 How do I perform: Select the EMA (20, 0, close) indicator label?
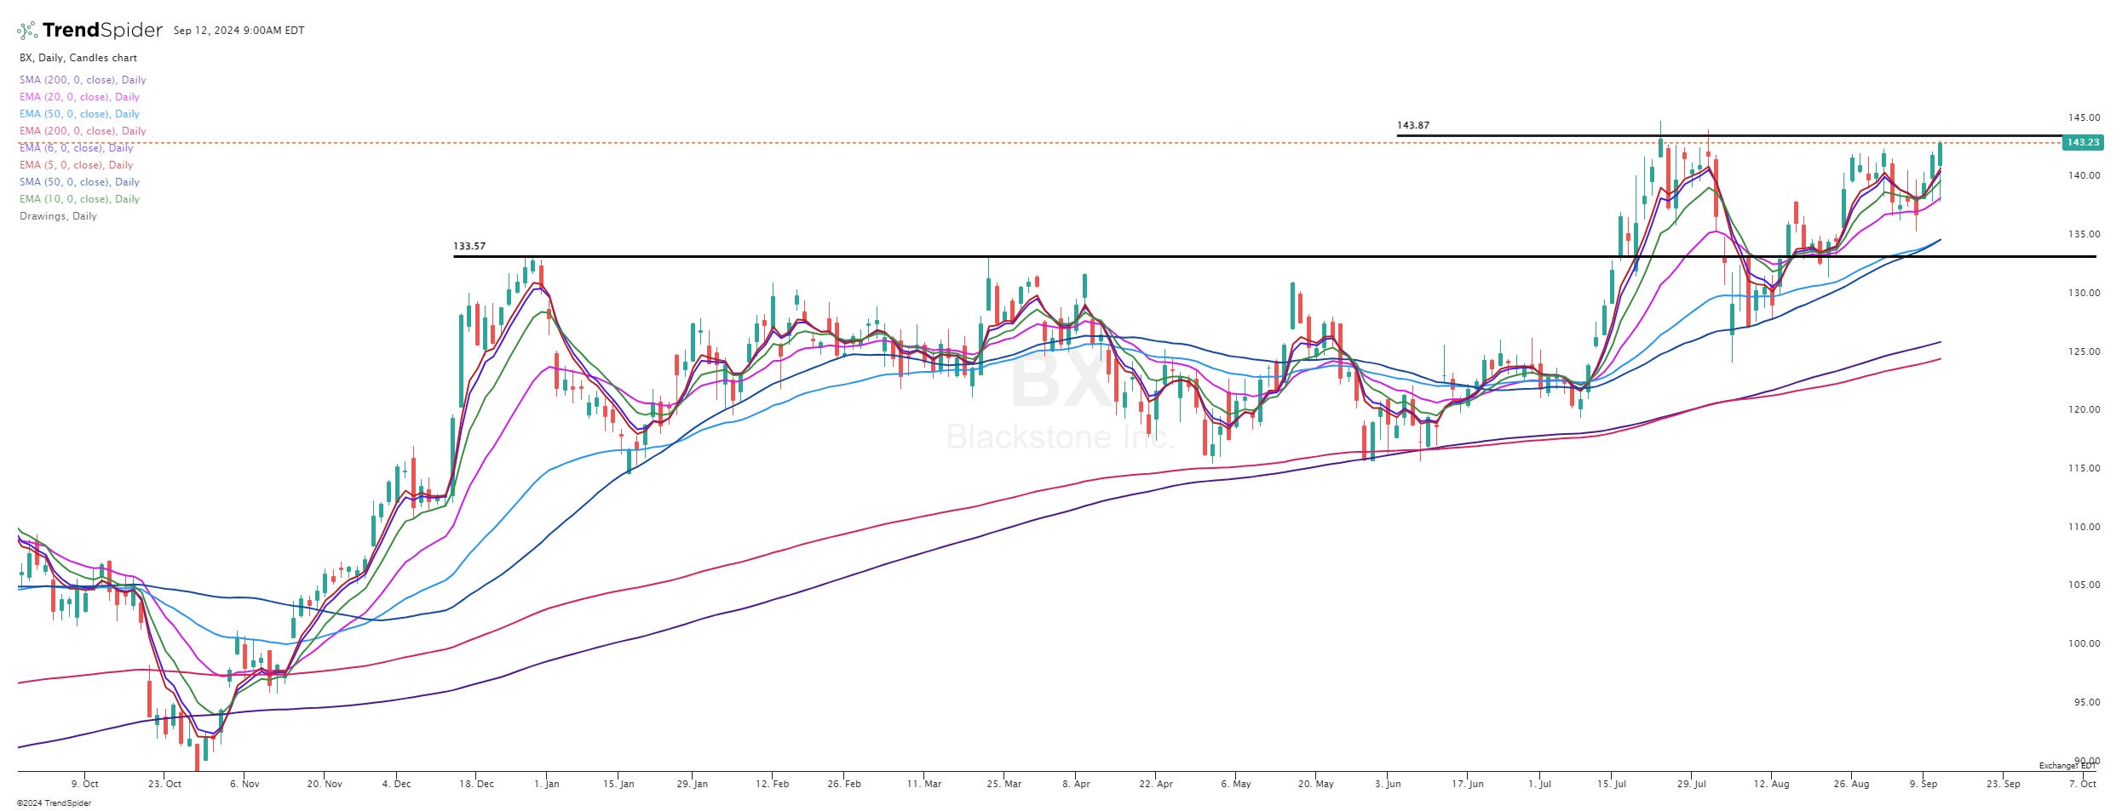coord(79,97)
